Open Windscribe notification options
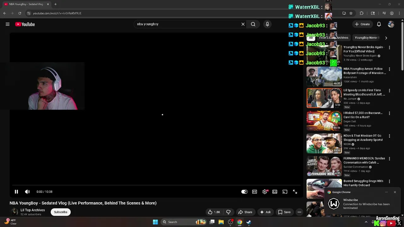This screenshot has height=227, width=404. pyautogui.click(x=386, y=192)
